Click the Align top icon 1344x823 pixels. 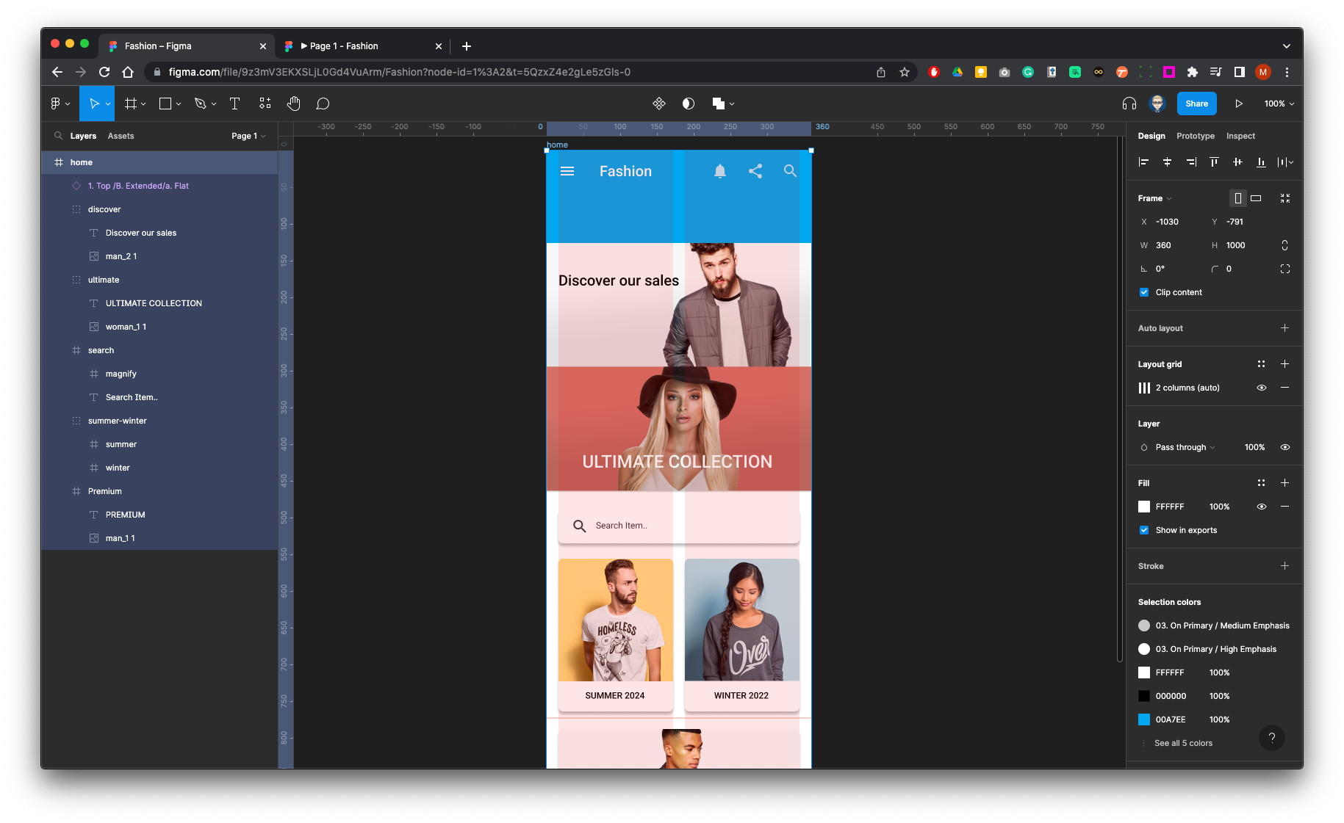pyautogui.click(x=1214, y=162)
